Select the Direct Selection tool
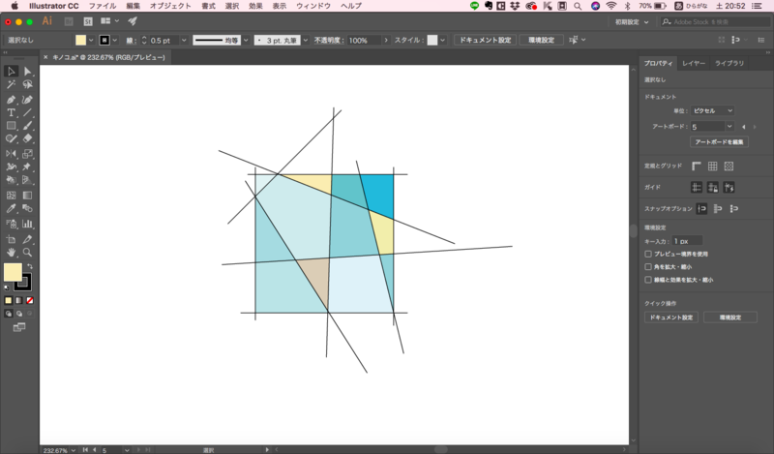The width and height of the screenshot is (774, 454). [x=27, y=72]
